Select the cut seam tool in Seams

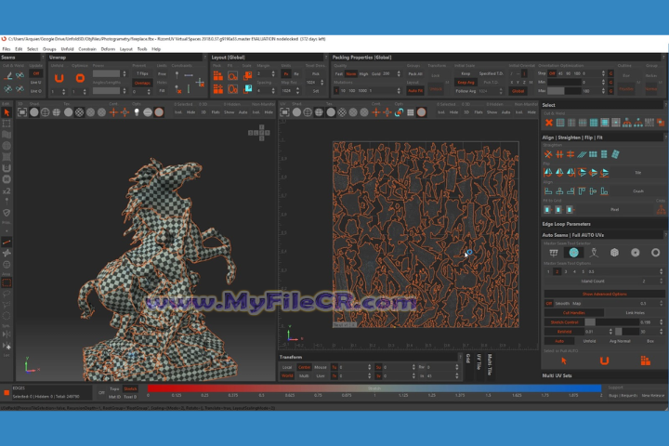click(7, 75)
